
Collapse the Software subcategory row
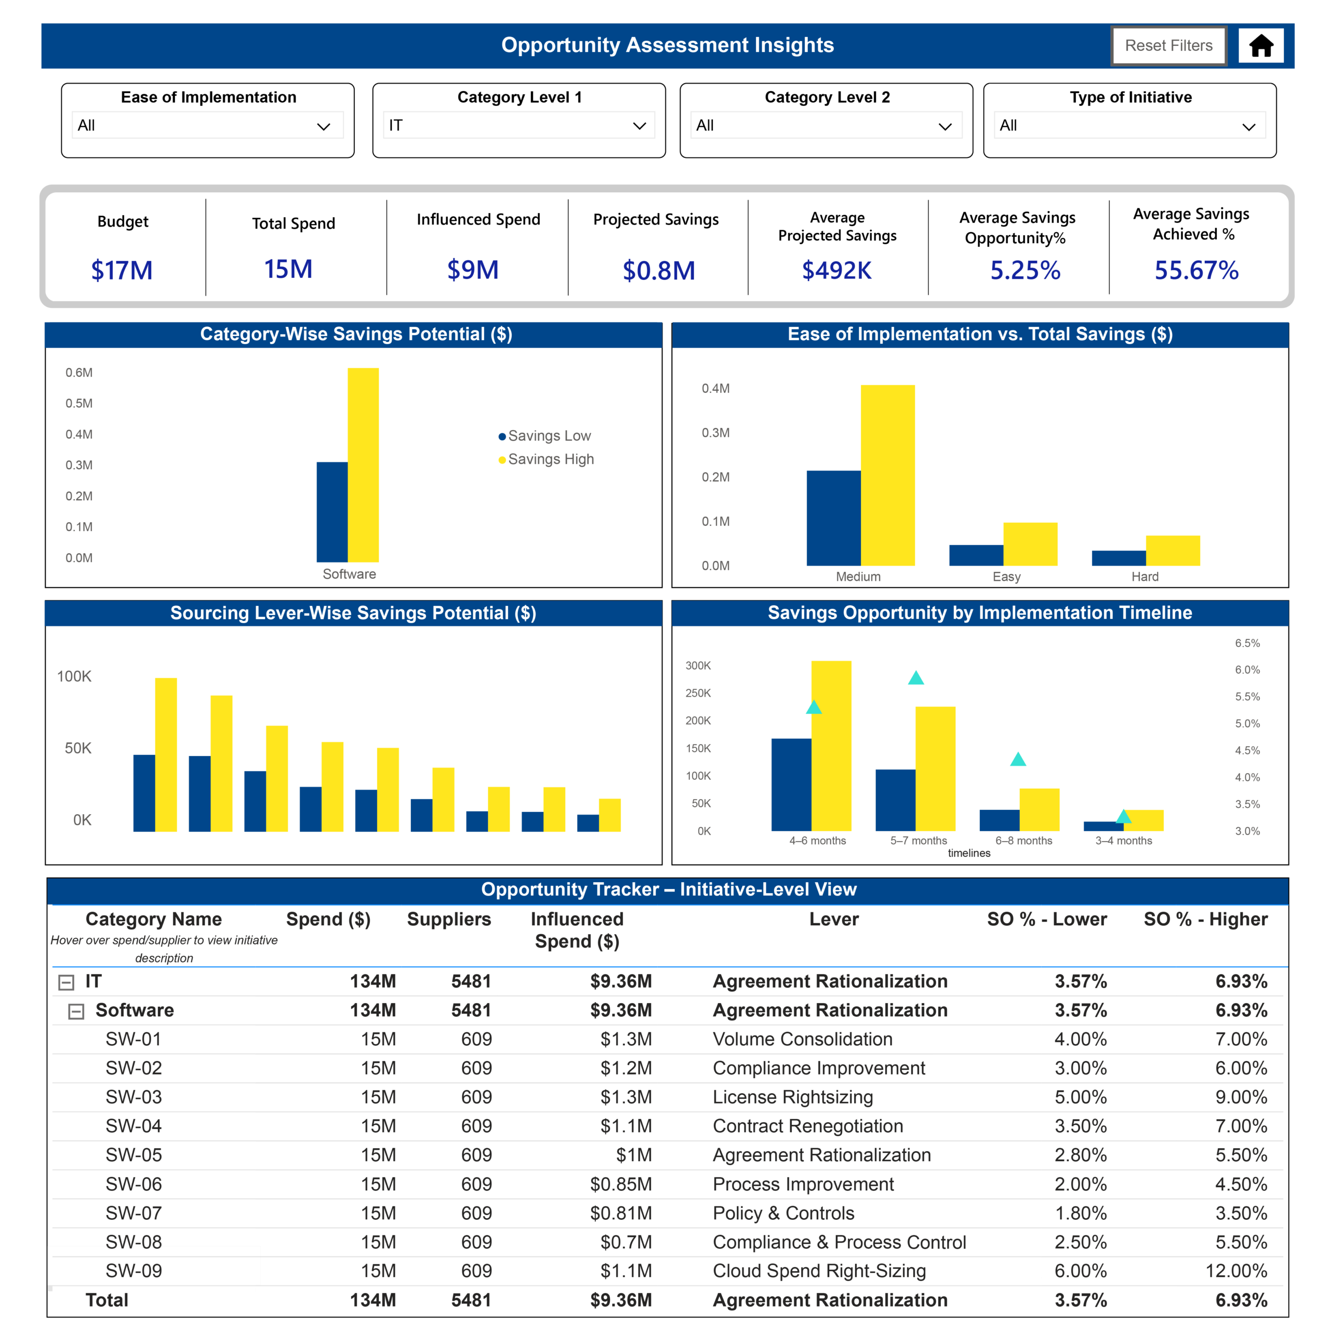pyautogui.click(x=76, y=1012)
